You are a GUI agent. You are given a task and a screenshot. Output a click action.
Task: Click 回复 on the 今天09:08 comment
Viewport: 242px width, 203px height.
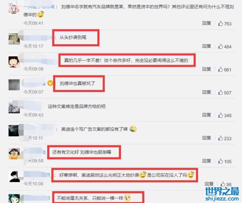point(207,69)
